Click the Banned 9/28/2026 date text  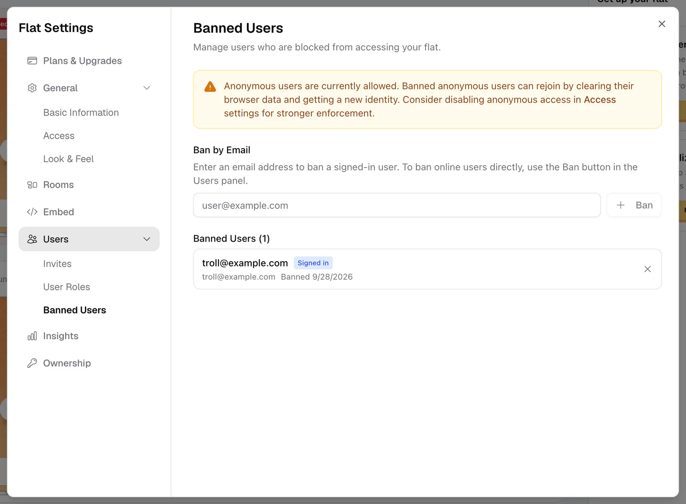(317, 277)
